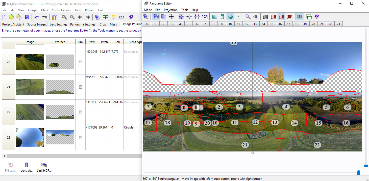The height and width of the screenshot is (181, 369).
Task: Open the control points table icon
Action: pyautogui.click(x=106, y=17)
